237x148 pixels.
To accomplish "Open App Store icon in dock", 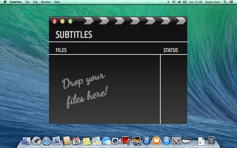I will tap(166, 141).
